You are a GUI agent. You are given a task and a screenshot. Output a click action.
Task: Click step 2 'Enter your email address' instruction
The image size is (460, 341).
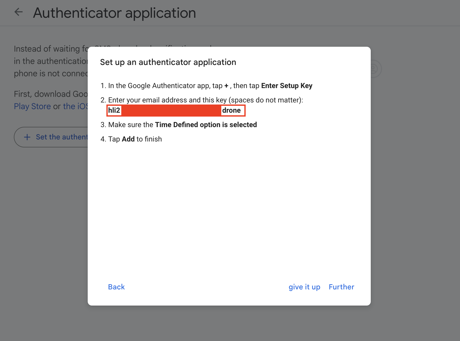pos(202,100)
